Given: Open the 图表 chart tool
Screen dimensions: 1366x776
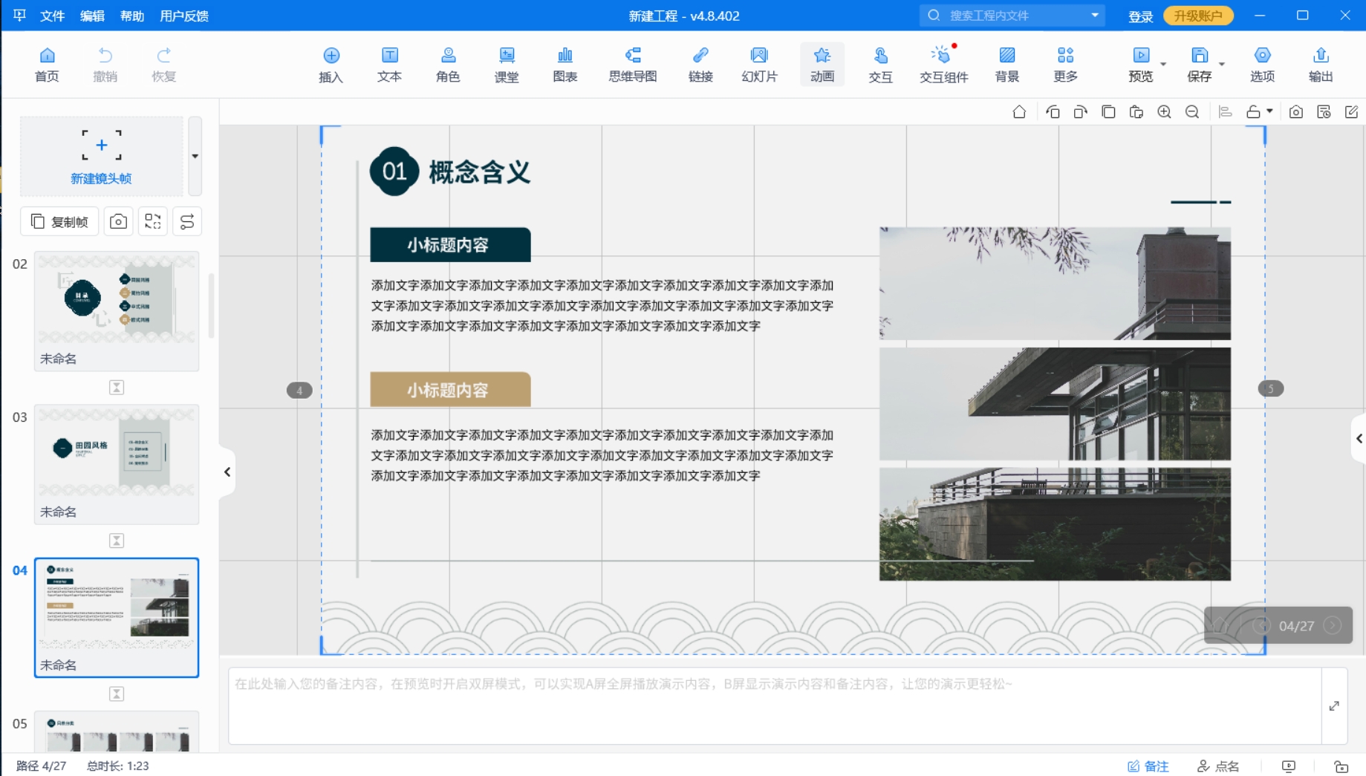Looking at the screenshot, I should point(565,65).
